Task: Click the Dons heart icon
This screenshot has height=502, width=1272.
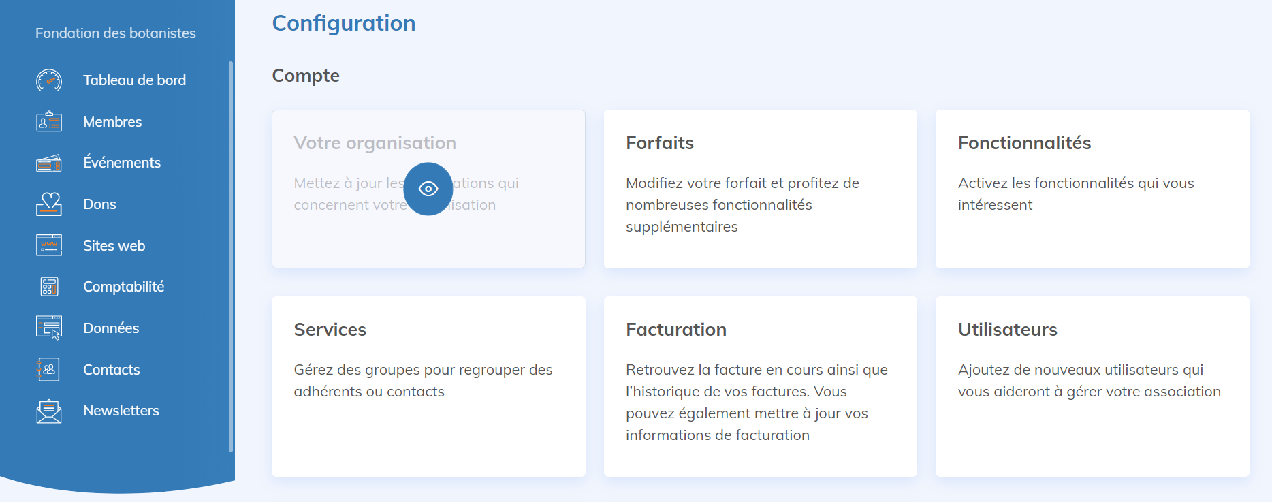Action: (49, 204)
